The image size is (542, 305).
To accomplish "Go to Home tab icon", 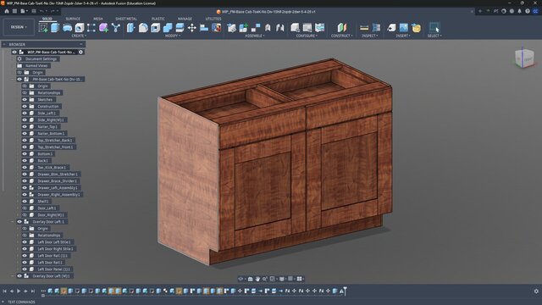I will tap(7, 11).
